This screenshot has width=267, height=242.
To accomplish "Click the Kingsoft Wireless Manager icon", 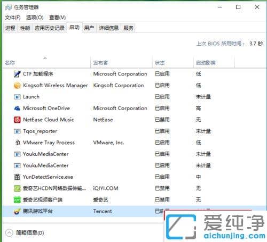I will (x=17, y=86).
